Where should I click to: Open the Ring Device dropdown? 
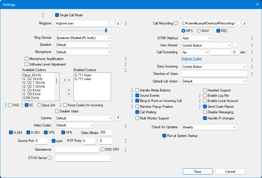click(x=83, y=38)
